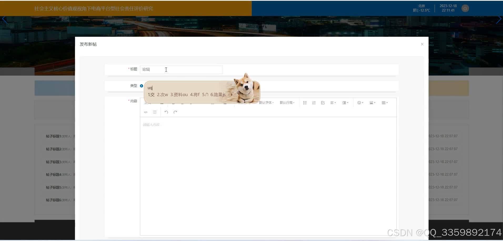Click the site title 社会主义核心价值观视角下电商平台型社会责任评价研究
The height and width of the screenshot is (241, 503).
[93, 9]
